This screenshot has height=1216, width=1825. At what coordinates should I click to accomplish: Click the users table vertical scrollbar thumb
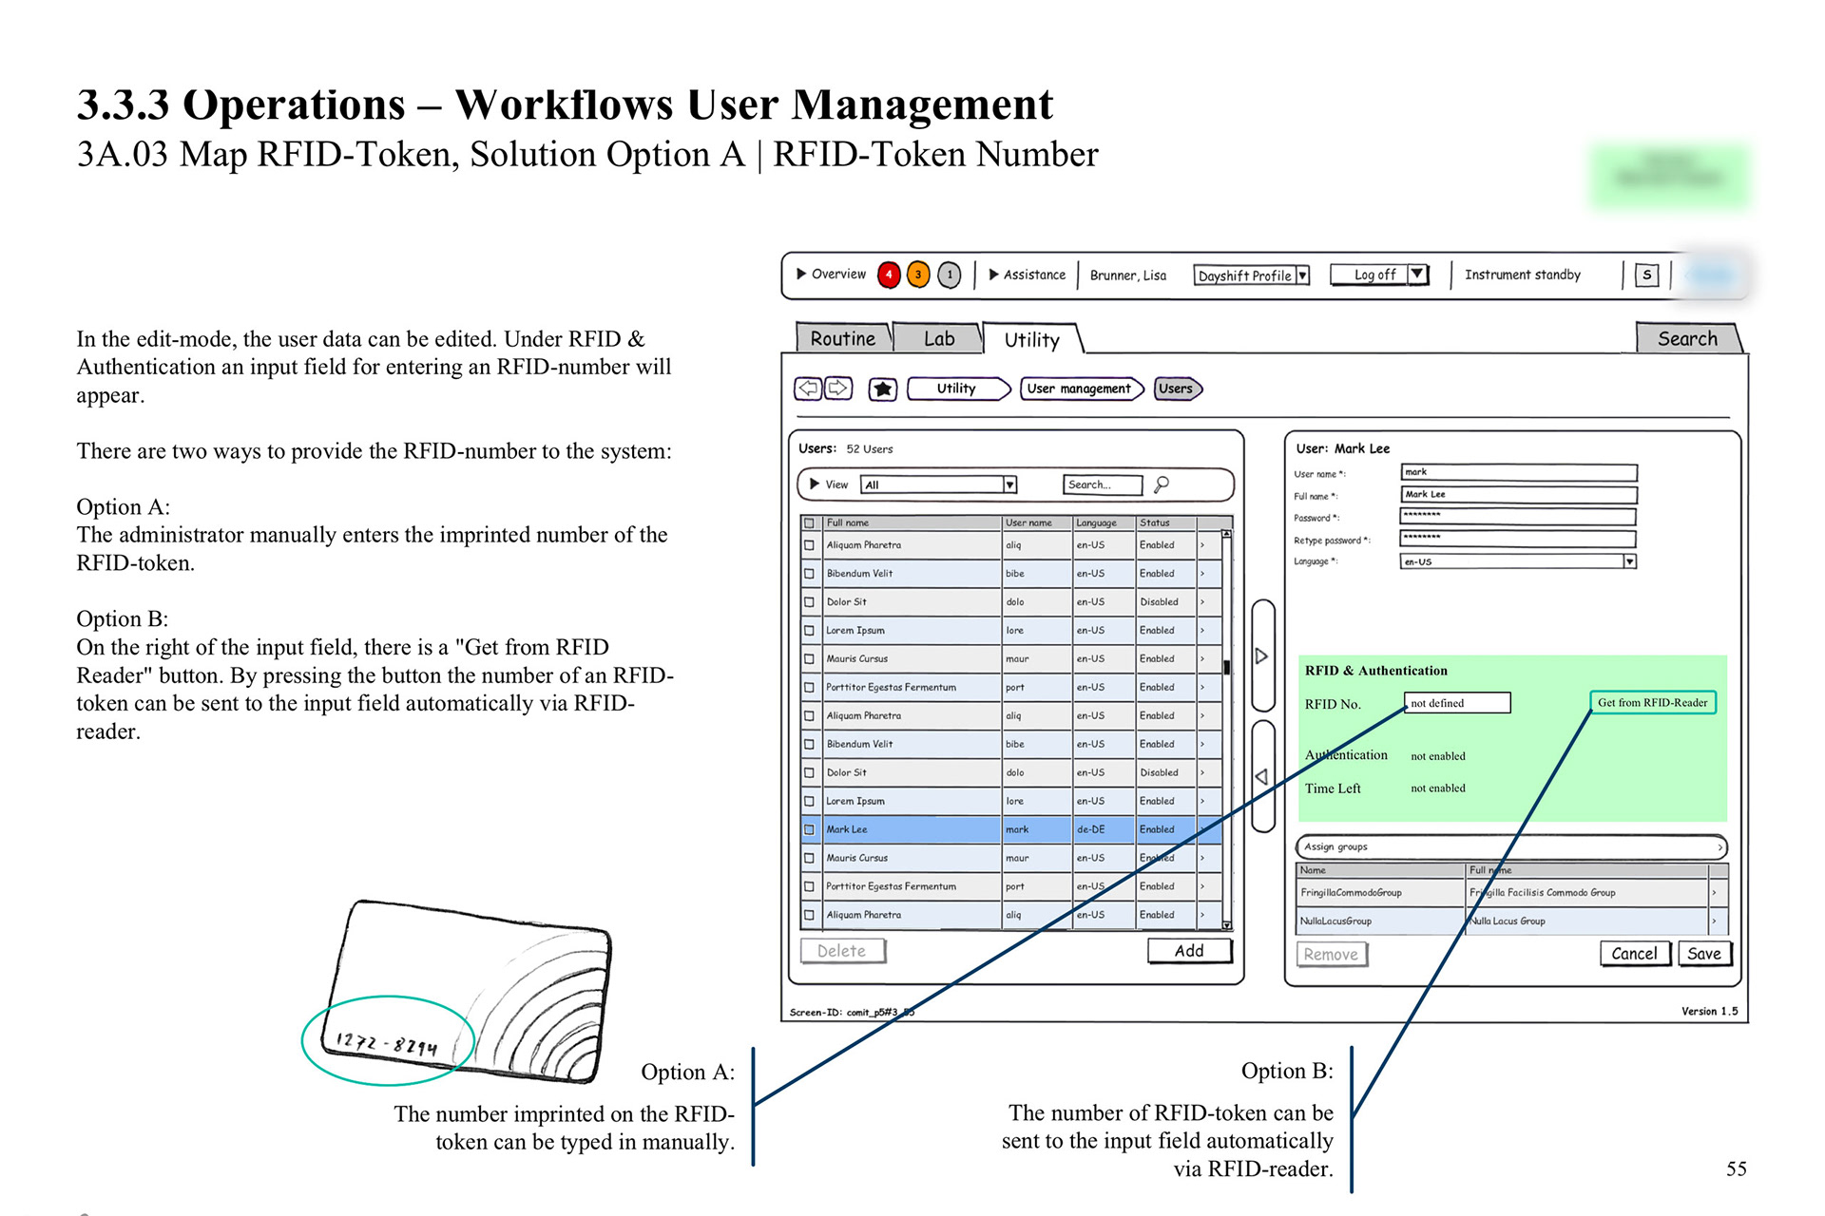pos(1227,667)
